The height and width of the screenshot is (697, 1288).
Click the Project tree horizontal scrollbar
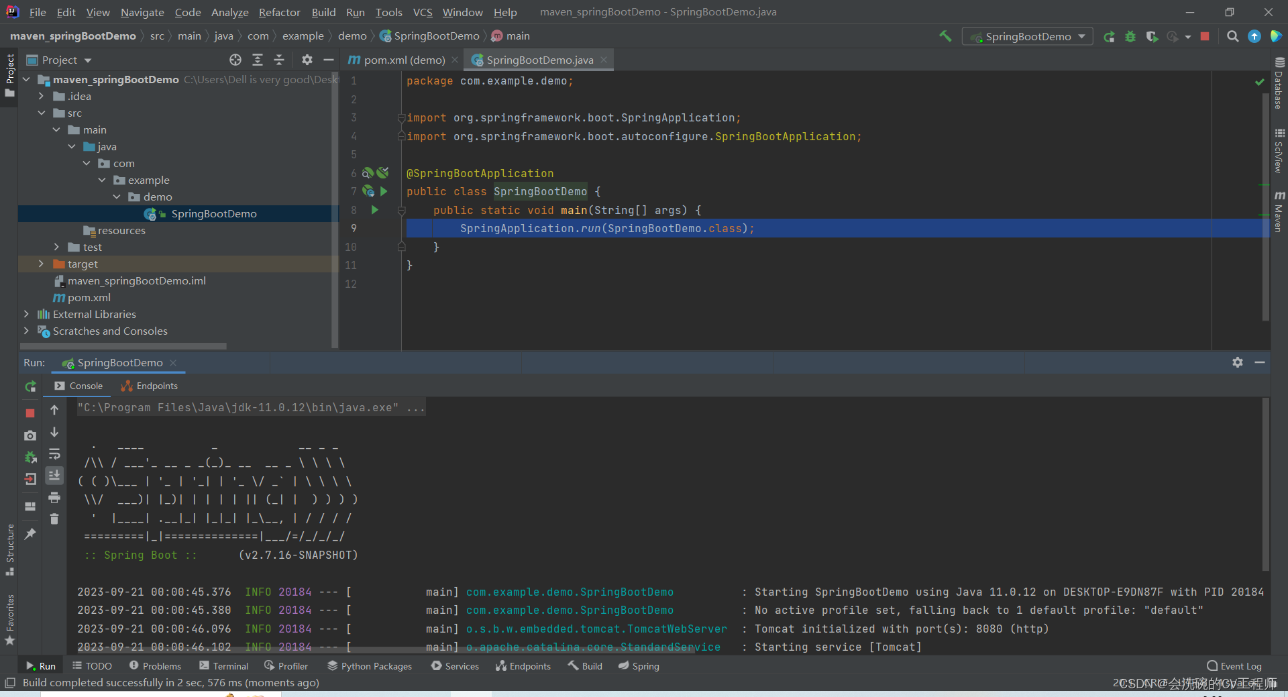tap(123, 346)
